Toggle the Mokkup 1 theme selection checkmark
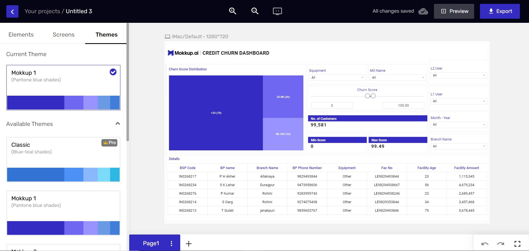 (113, 72)
